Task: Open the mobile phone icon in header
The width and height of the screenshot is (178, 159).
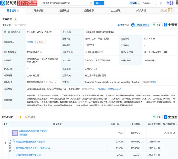Action: 155,3
